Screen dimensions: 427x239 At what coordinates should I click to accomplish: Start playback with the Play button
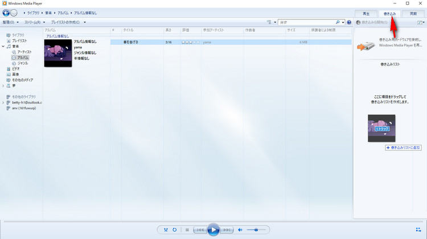(x=213, y=230)
